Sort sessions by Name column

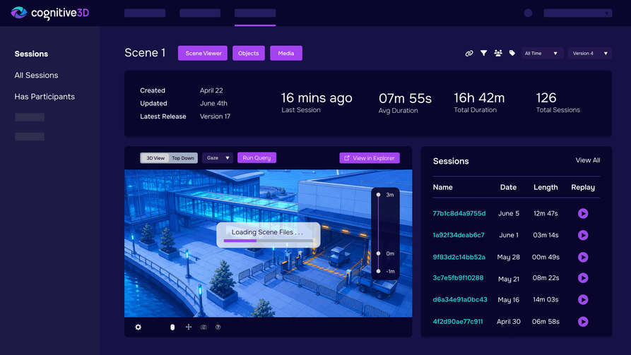pyautogui.click(x=442, y=187)
